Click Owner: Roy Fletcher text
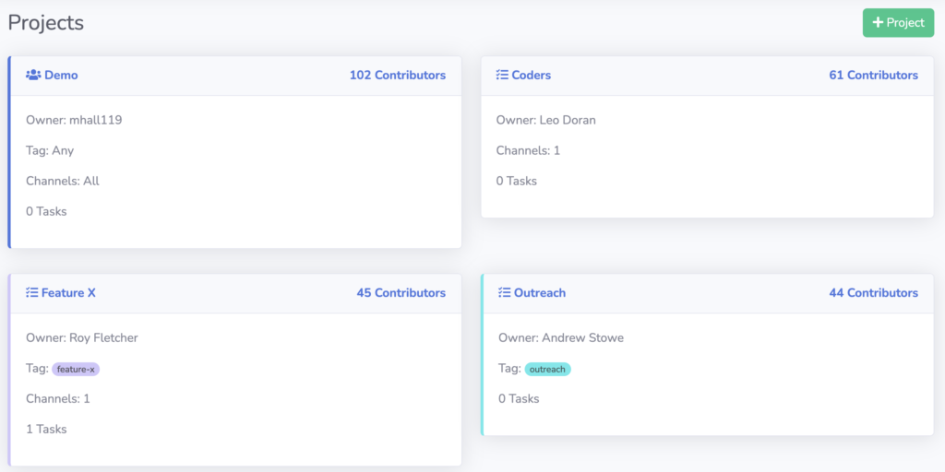The height and width of the screenshot is (472, 945). tap(82, 337)
